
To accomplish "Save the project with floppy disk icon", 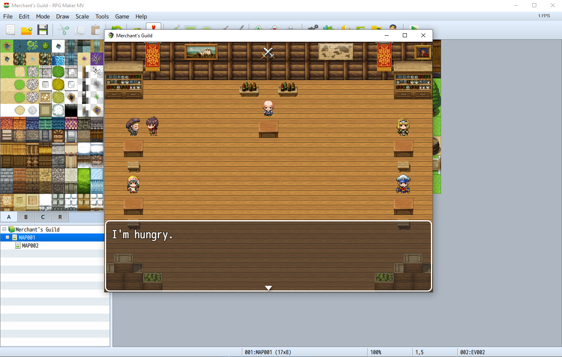I will click(43, 30).
